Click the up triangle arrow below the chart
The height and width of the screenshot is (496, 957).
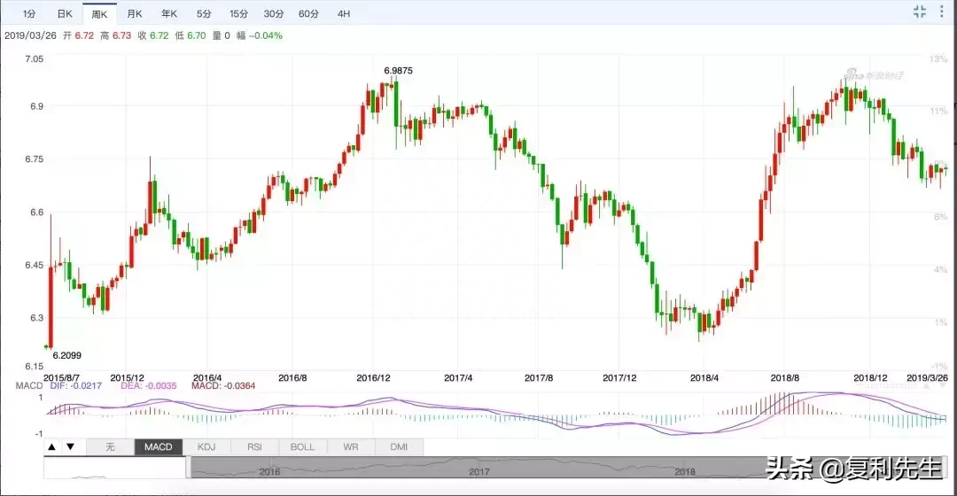pos(52,447)
